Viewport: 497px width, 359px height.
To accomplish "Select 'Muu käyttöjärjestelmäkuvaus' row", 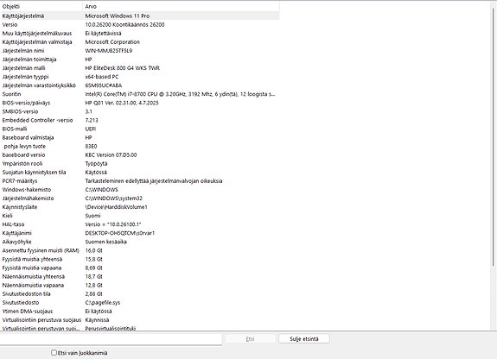I will point(37,34).
